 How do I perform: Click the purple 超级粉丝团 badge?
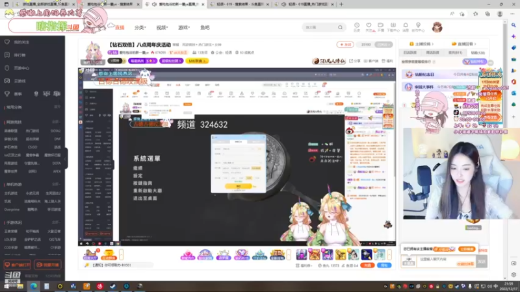coord(171,61)
